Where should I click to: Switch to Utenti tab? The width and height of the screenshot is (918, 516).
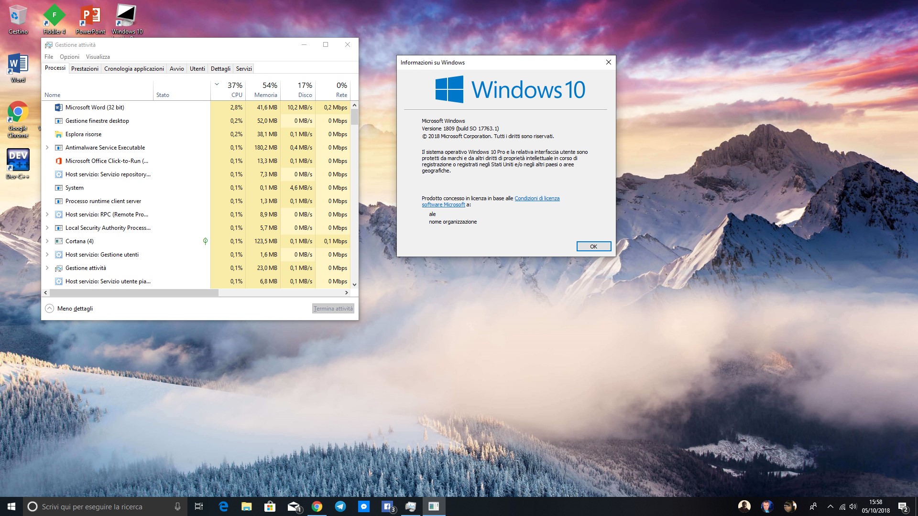pos(197,69)
